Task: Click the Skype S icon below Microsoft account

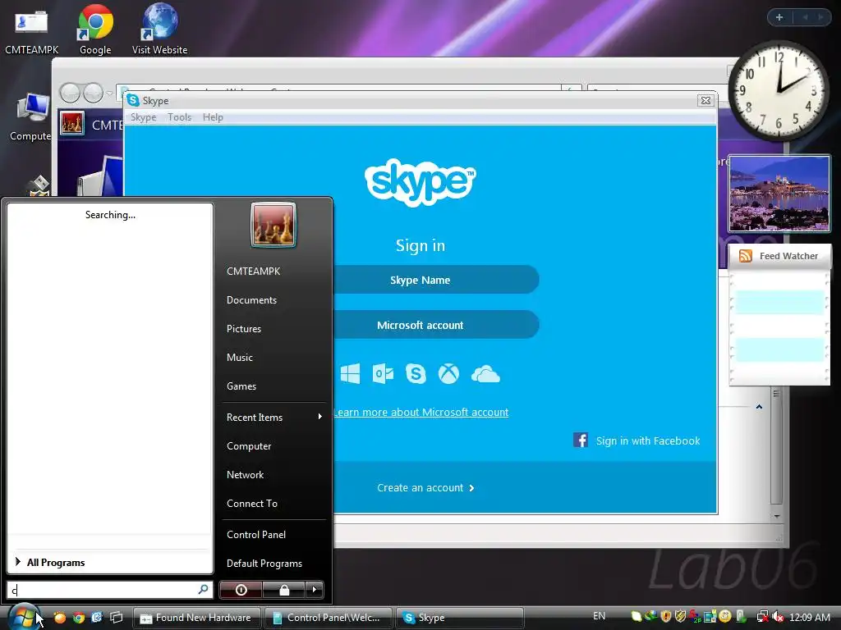Action: coord(416,373)
